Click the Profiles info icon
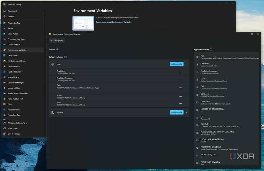 (x=57, y=50)
